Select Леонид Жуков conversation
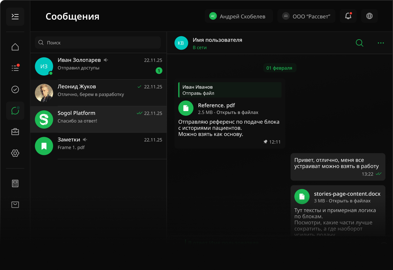The height and width of the screenshot is (270, 393). pyautogui.click(x=98, y=93)
